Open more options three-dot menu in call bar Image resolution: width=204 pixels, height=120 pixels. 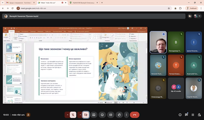pyautogui.click(x=126, y=115)
